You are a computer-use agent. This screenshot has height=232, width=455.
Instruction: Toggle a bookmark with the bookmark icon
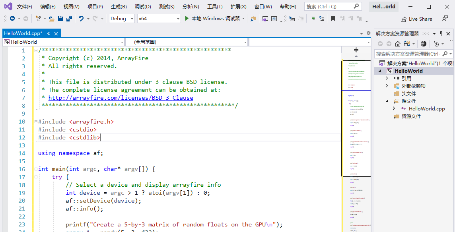point(333,19)
